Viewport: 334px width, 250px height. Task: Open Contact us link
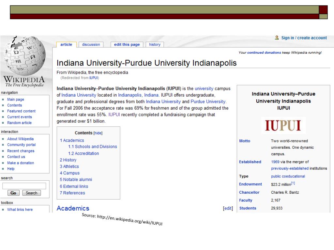(16, 157)
